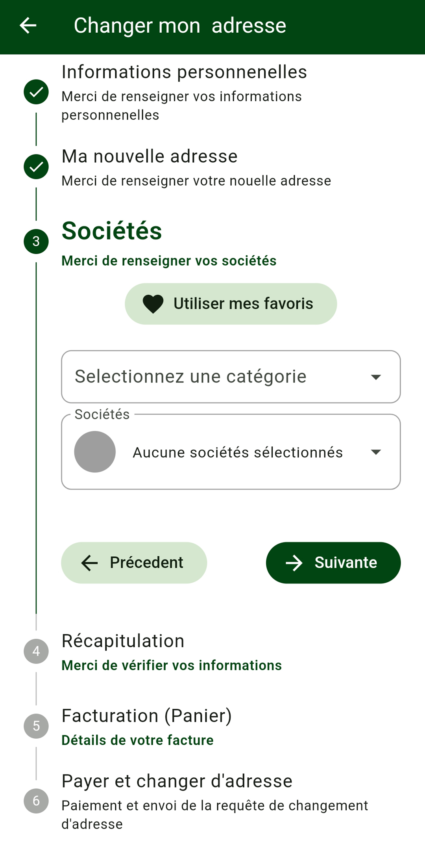Click the heart icon in favoris button
Image resolution: width=425 pixels, height=864 pixels.
(x=153, y=304)
